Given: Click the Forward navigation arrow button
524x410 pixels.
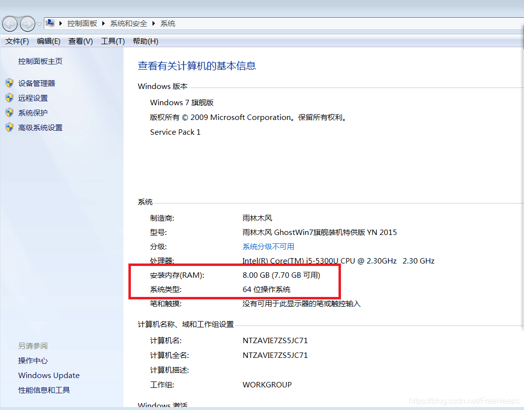Looking at the screenshot, I should pos(28,24).
